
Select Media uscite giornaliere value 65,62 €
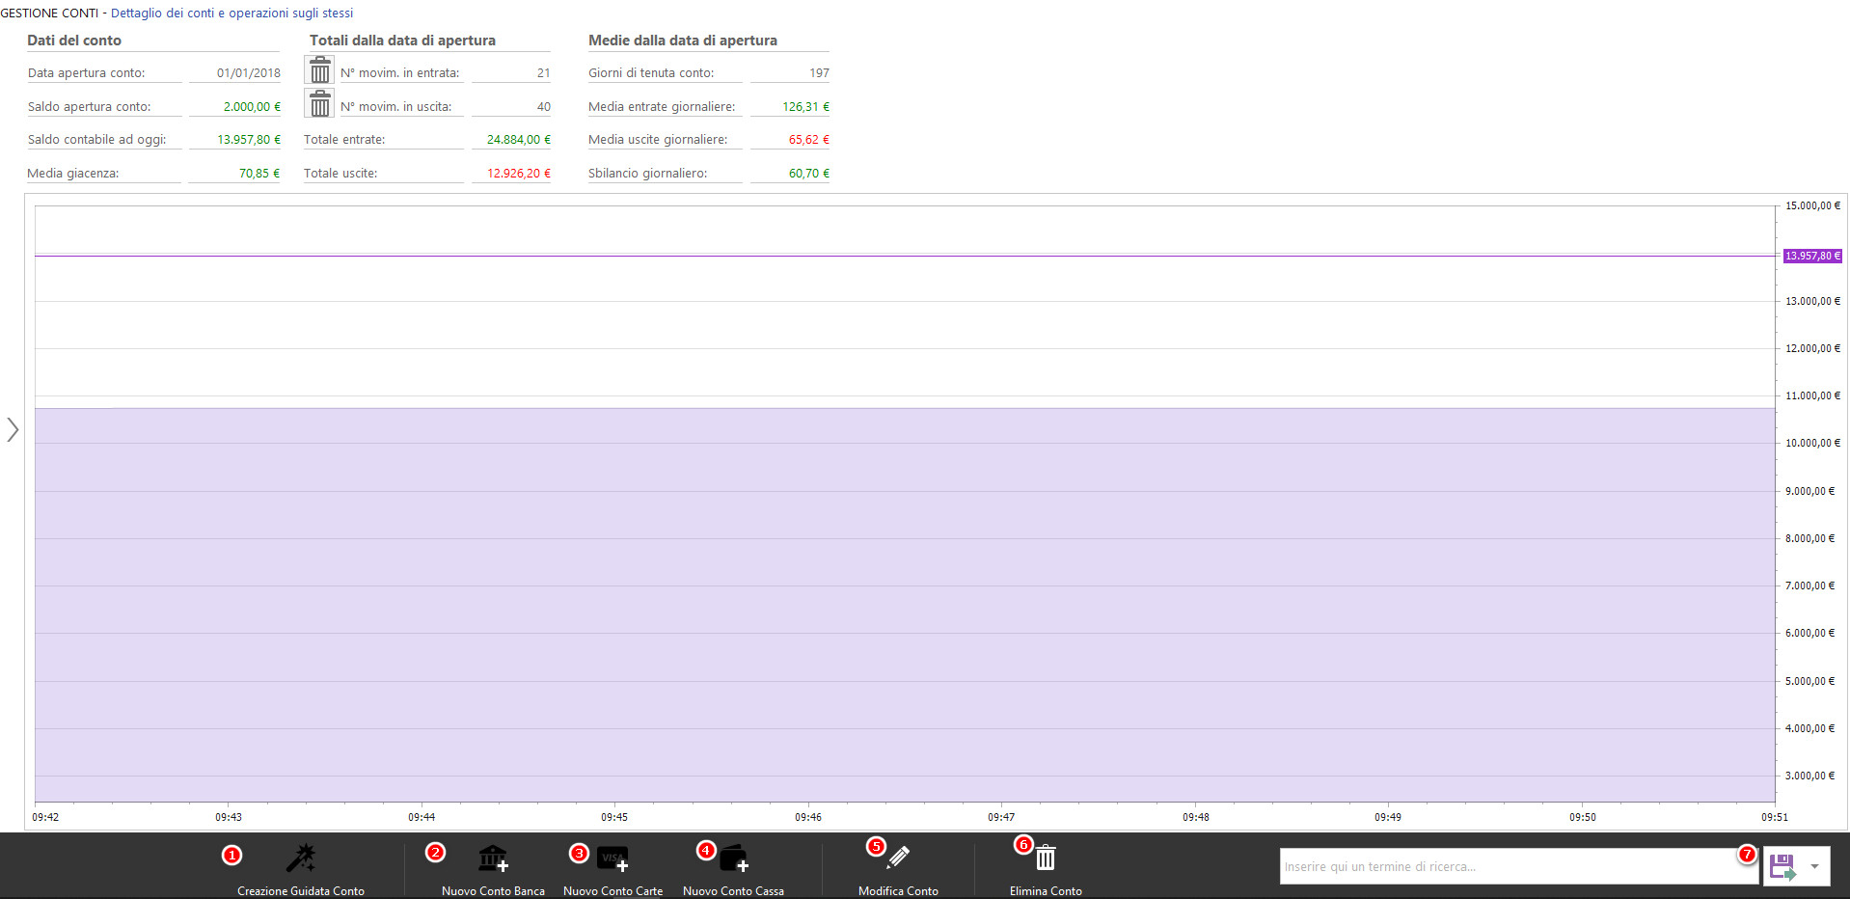(809, 140)
